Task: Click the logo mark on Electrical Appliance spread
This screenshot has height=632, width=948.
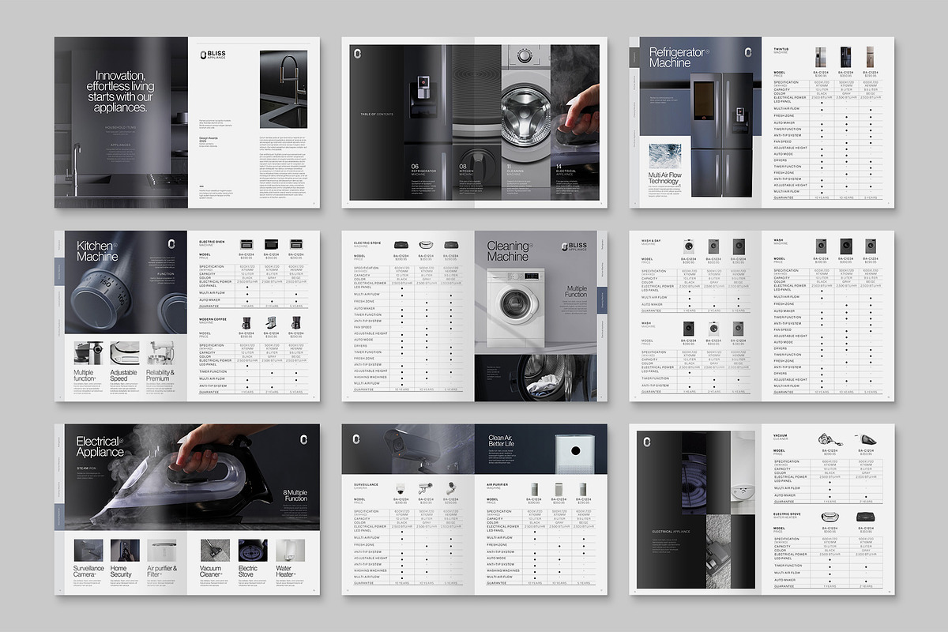Action: click(x=303, y=439)
